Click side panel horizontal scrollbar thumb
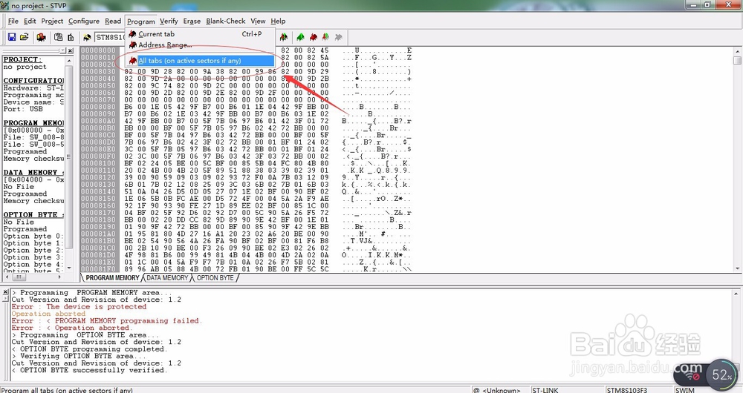This screenshot has height=393, width=743. [x=20, y=277]
